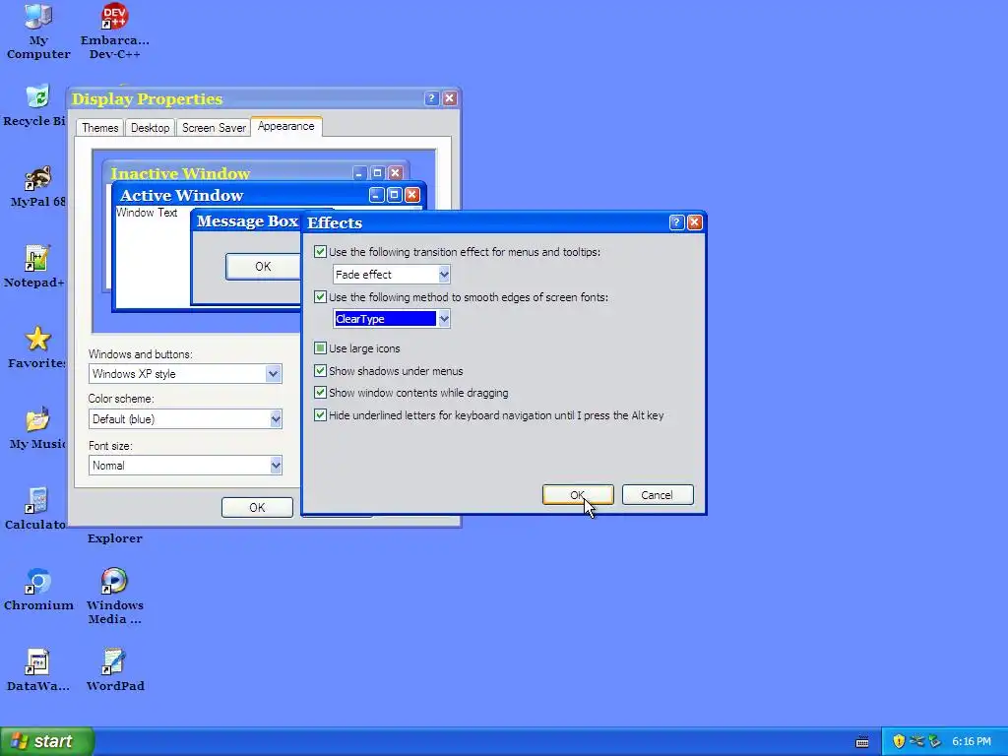
Task: Click security shield tray icon
Action: point(899,741)
